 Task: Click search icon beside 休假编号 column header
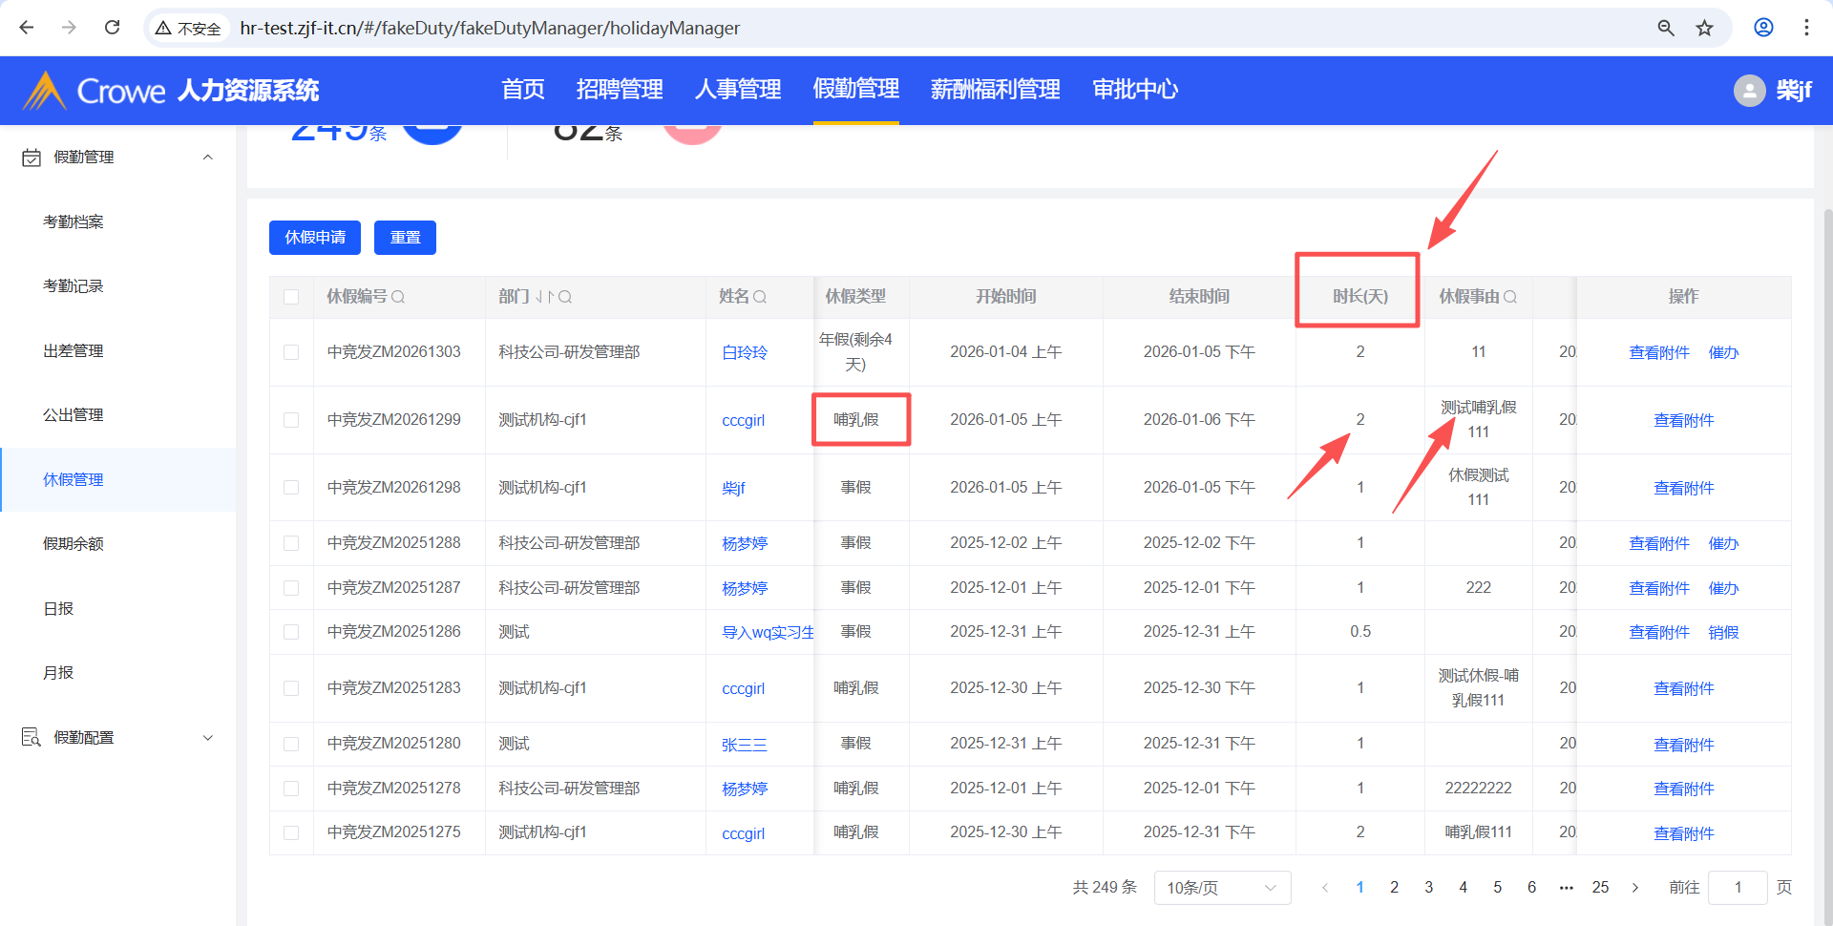coord(398,297)
